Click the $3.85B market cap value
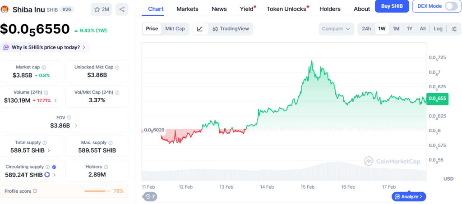Screen dimensions: 462x204 [23, 75]
